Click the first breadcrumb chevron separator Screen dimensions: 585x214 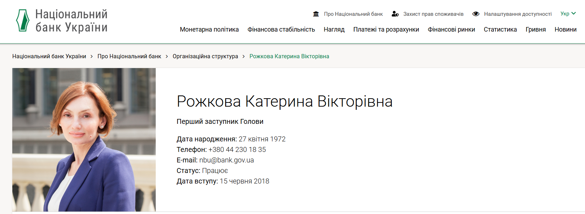point(92,56)
